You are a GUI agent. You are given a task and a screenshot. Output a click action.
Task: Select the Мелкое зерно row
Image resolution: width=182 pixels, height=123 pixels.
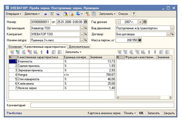pyautogui.click(x=62, y=88)
